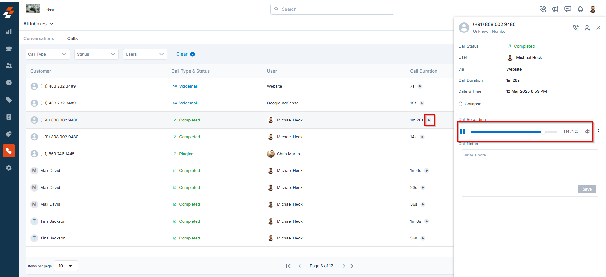606x277 pixels.
Task: Play the 36s Max David recording
Action: pyautogui.click(x=423, y=204)
